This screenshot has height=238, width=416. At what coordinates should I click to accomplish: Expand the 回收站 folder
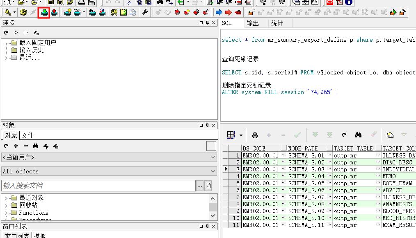(x=6, y=205)
